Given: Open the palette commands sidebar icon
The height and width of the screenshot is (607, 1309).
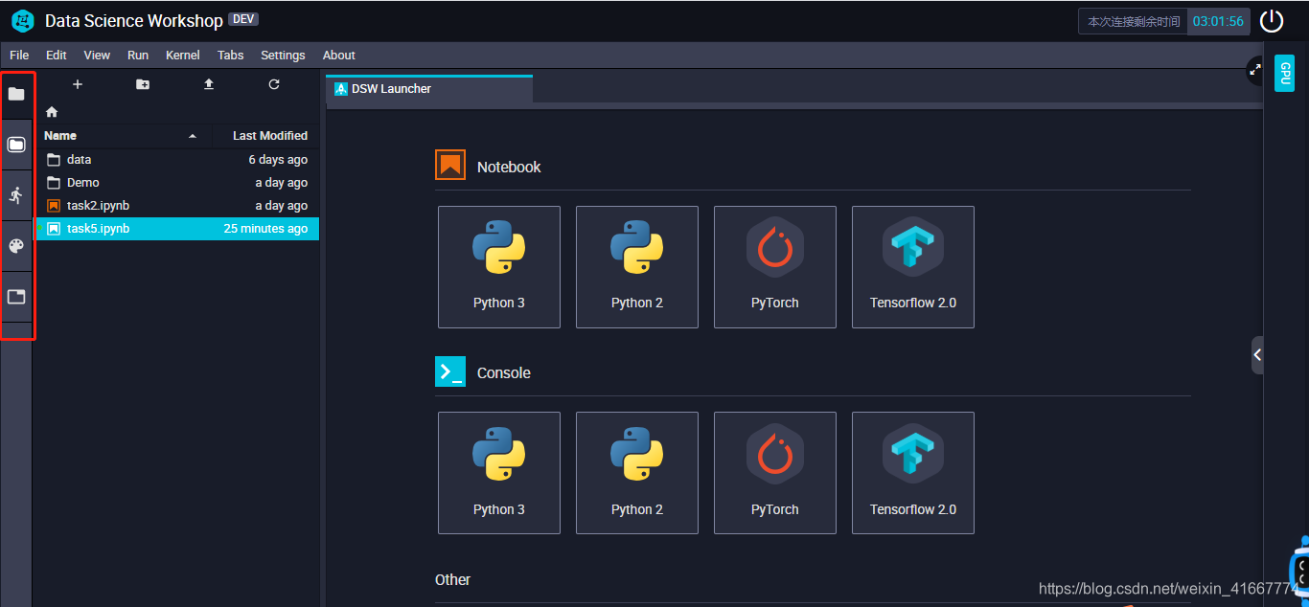Looking at the screenshot, I should 16,246.
